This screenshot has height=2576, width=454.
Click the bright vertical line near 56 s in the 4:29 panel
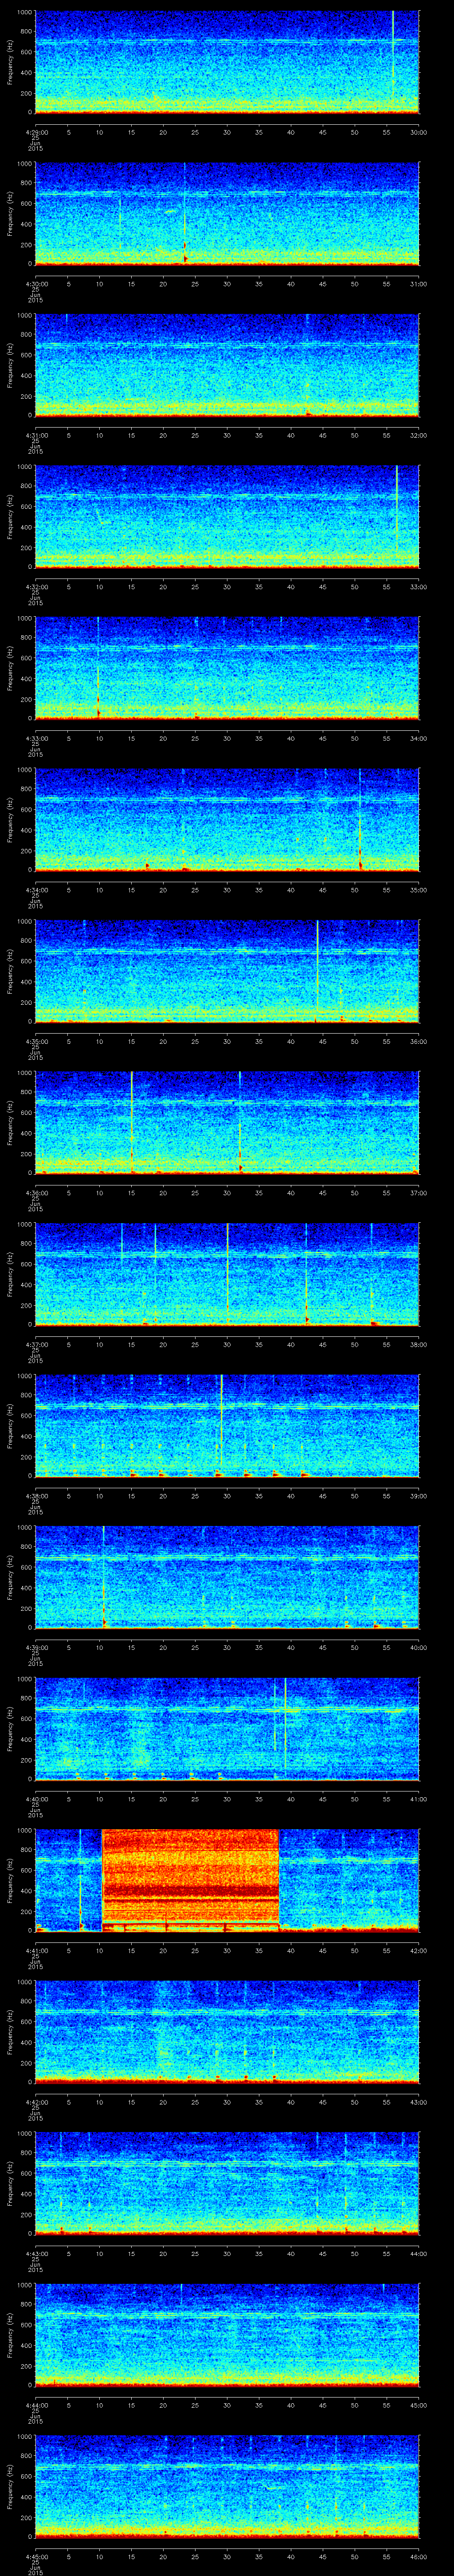point(393,55)
